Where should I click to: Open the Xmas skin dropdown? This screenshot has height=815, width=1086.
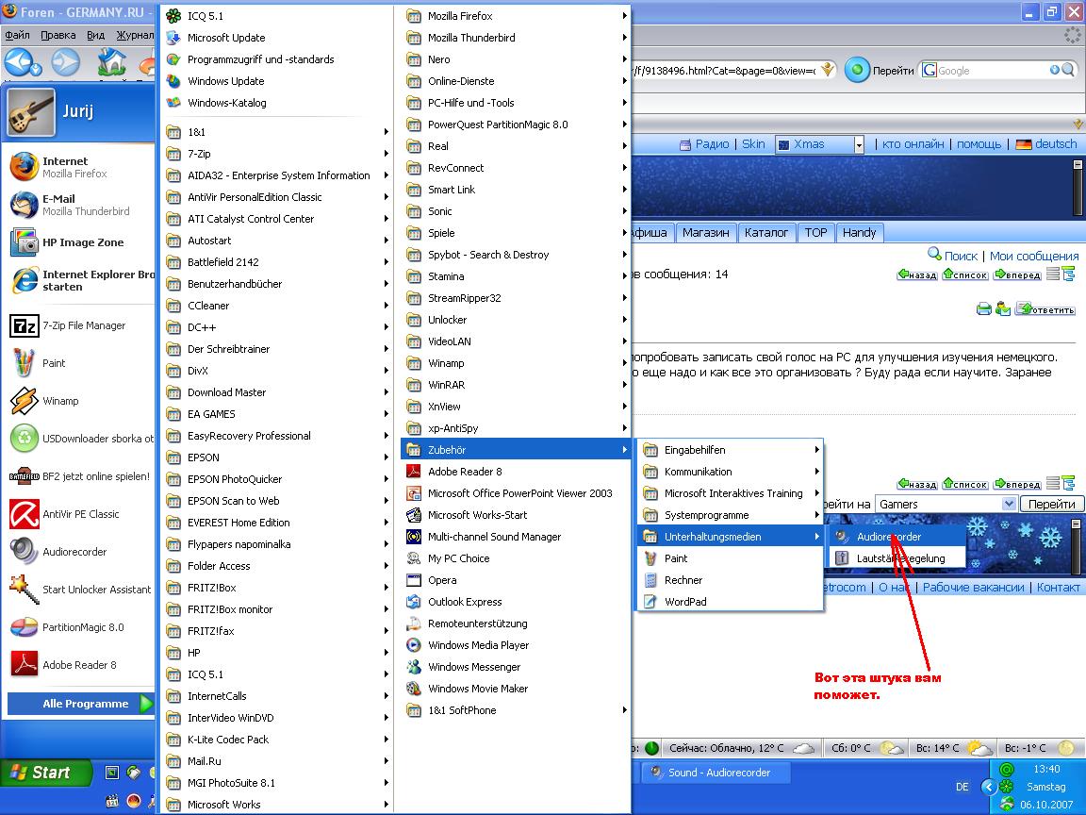(x=859, y=145)
